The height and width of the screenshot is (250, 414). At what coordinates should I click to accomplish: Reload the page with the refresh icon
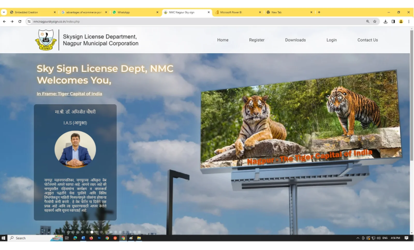(x=20, y=21)
